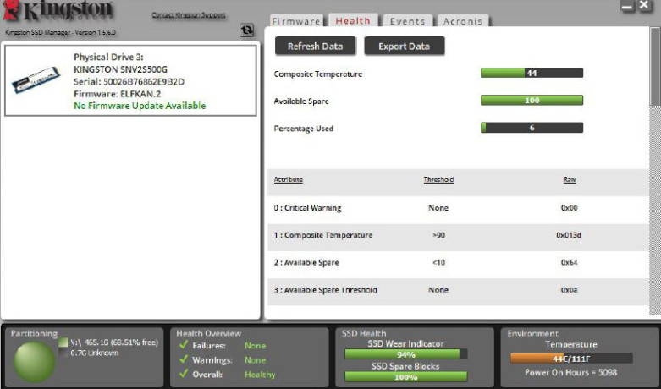The image size is (661, 389).
Task: Click the Kingston SSD drive thumbnail image
Action: tap(36, 81)
